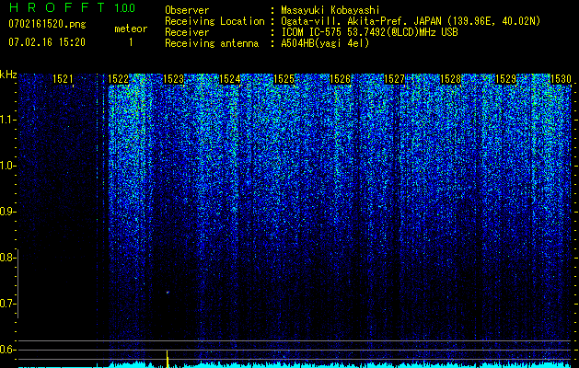The image size is (579, 368).
Task: Click the 1527 time marker
Action: coord(395,79)
